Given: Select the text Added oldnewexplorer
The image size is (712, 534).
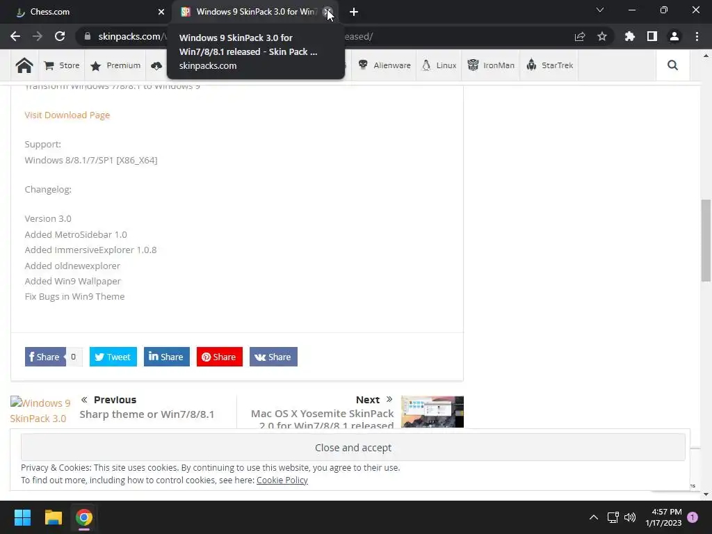Looking at the screenshot, I should point(72,266).
